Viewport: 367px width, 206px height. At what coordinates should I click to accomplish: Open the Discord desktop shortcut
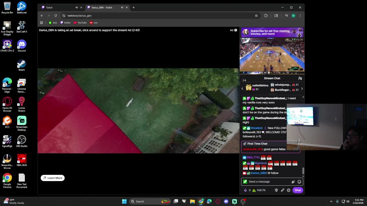point(22,46)
